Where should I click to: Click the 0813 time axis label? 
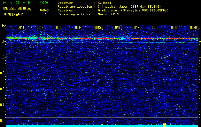tap(59, 28)
